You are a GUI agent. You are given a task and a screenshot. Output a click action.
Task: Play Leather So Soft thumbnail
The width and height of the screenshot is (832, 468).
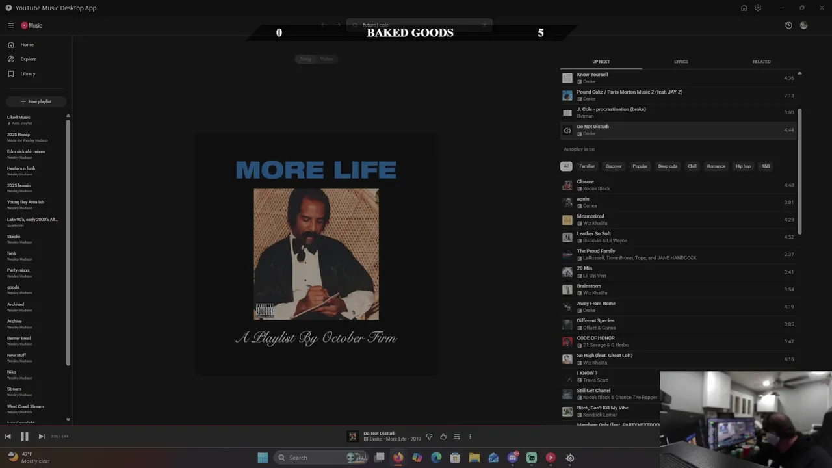(x=567, y=237)
